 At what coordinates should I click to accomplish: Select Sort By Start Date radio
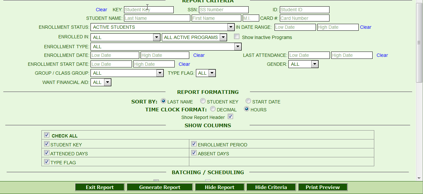point(248,101)
